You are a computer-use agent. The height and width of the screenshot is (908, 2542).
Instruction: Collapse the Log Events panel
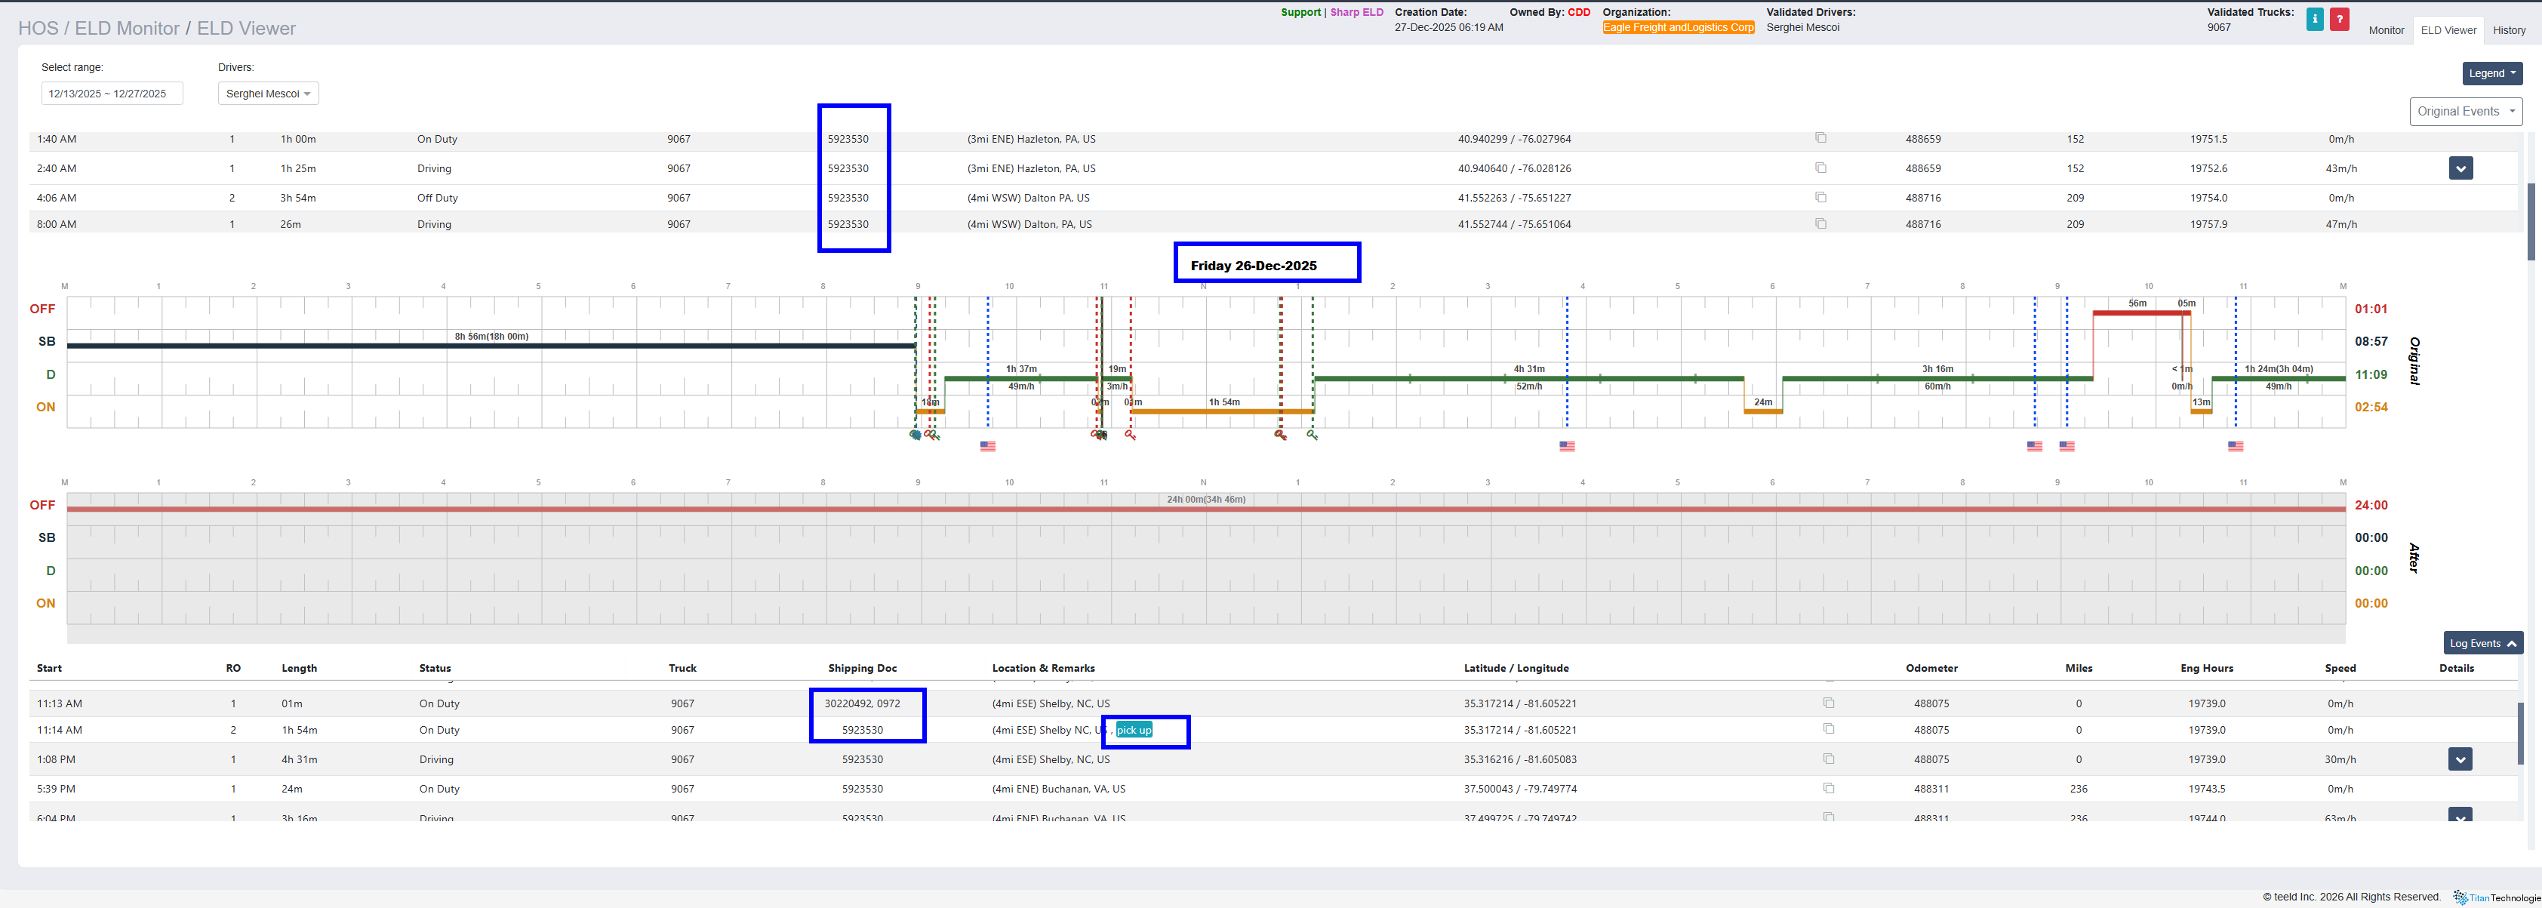2483,644
